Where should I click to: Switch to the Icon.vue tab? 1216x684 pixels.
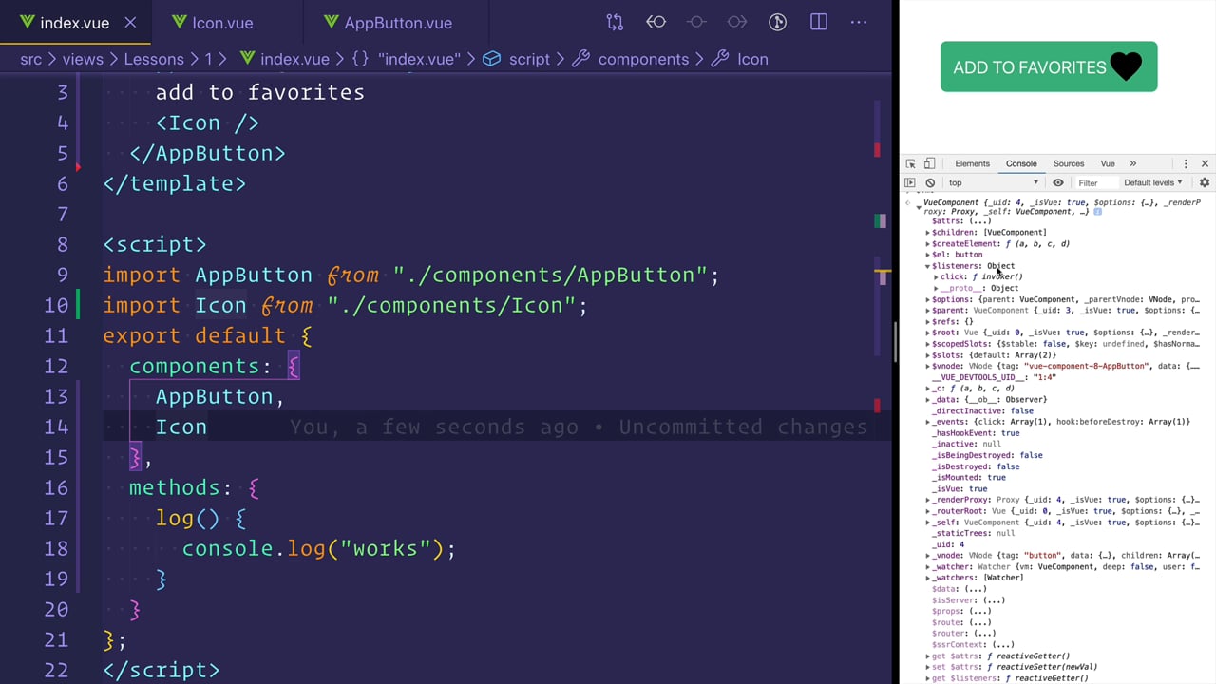(222, 23)
